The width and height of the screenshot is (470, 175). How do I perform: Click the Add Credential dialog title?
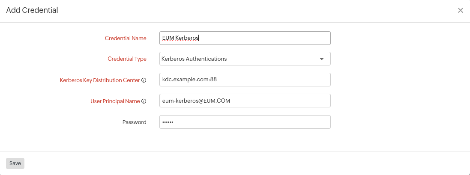pyautogui.click(x=32, y=10)
